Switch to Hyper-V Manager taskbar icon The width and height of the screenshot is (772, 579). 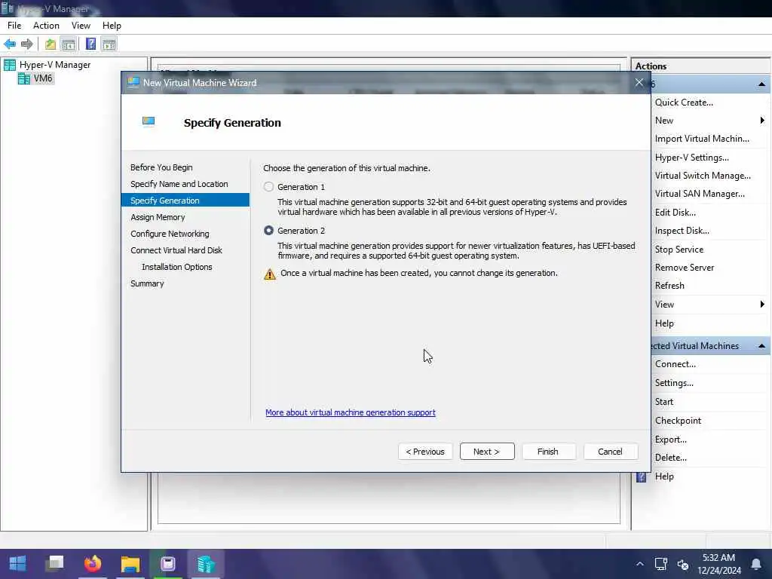[x=206, y=563]
